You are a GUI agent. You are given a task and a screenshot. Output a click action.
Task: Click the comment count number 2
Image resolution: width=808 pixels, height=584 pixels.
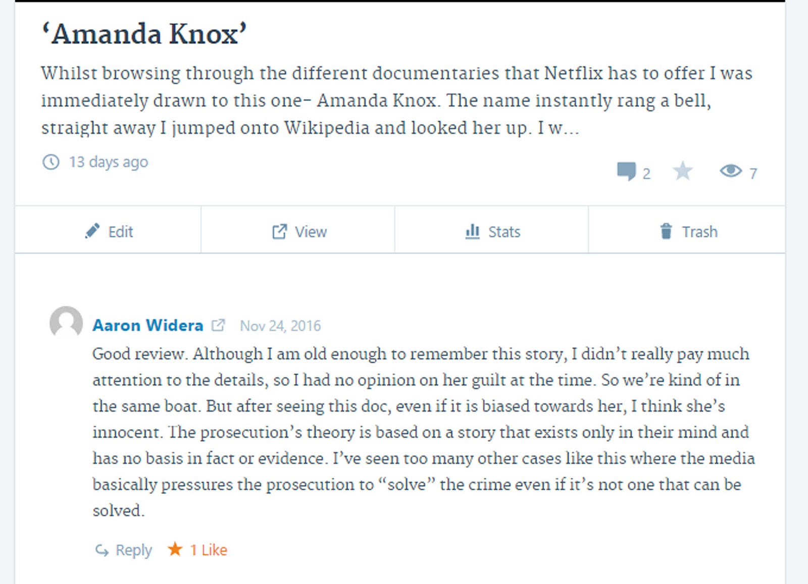(646, 173)
